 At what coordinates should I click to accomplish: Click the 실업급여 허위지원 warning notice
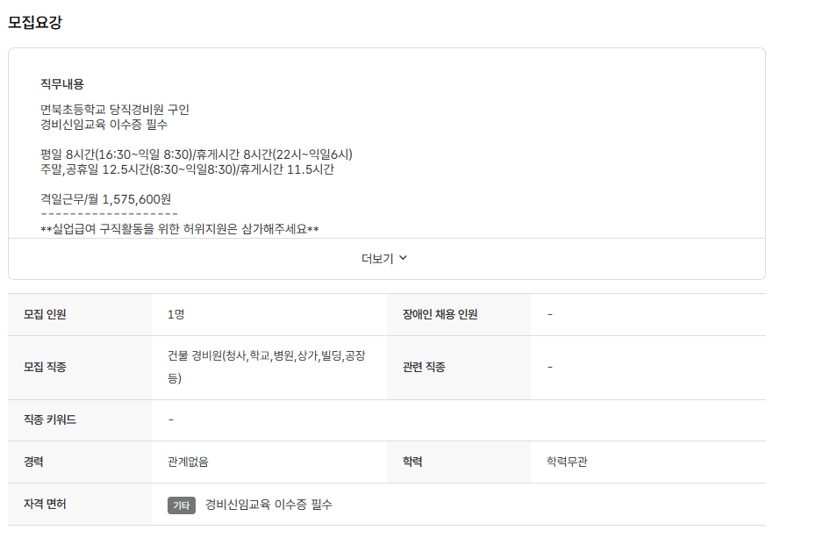[x=180, y=229]
